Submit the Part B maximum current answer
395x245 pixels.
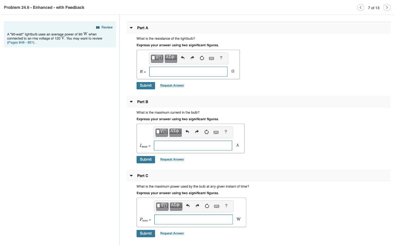tap(146, 159)
